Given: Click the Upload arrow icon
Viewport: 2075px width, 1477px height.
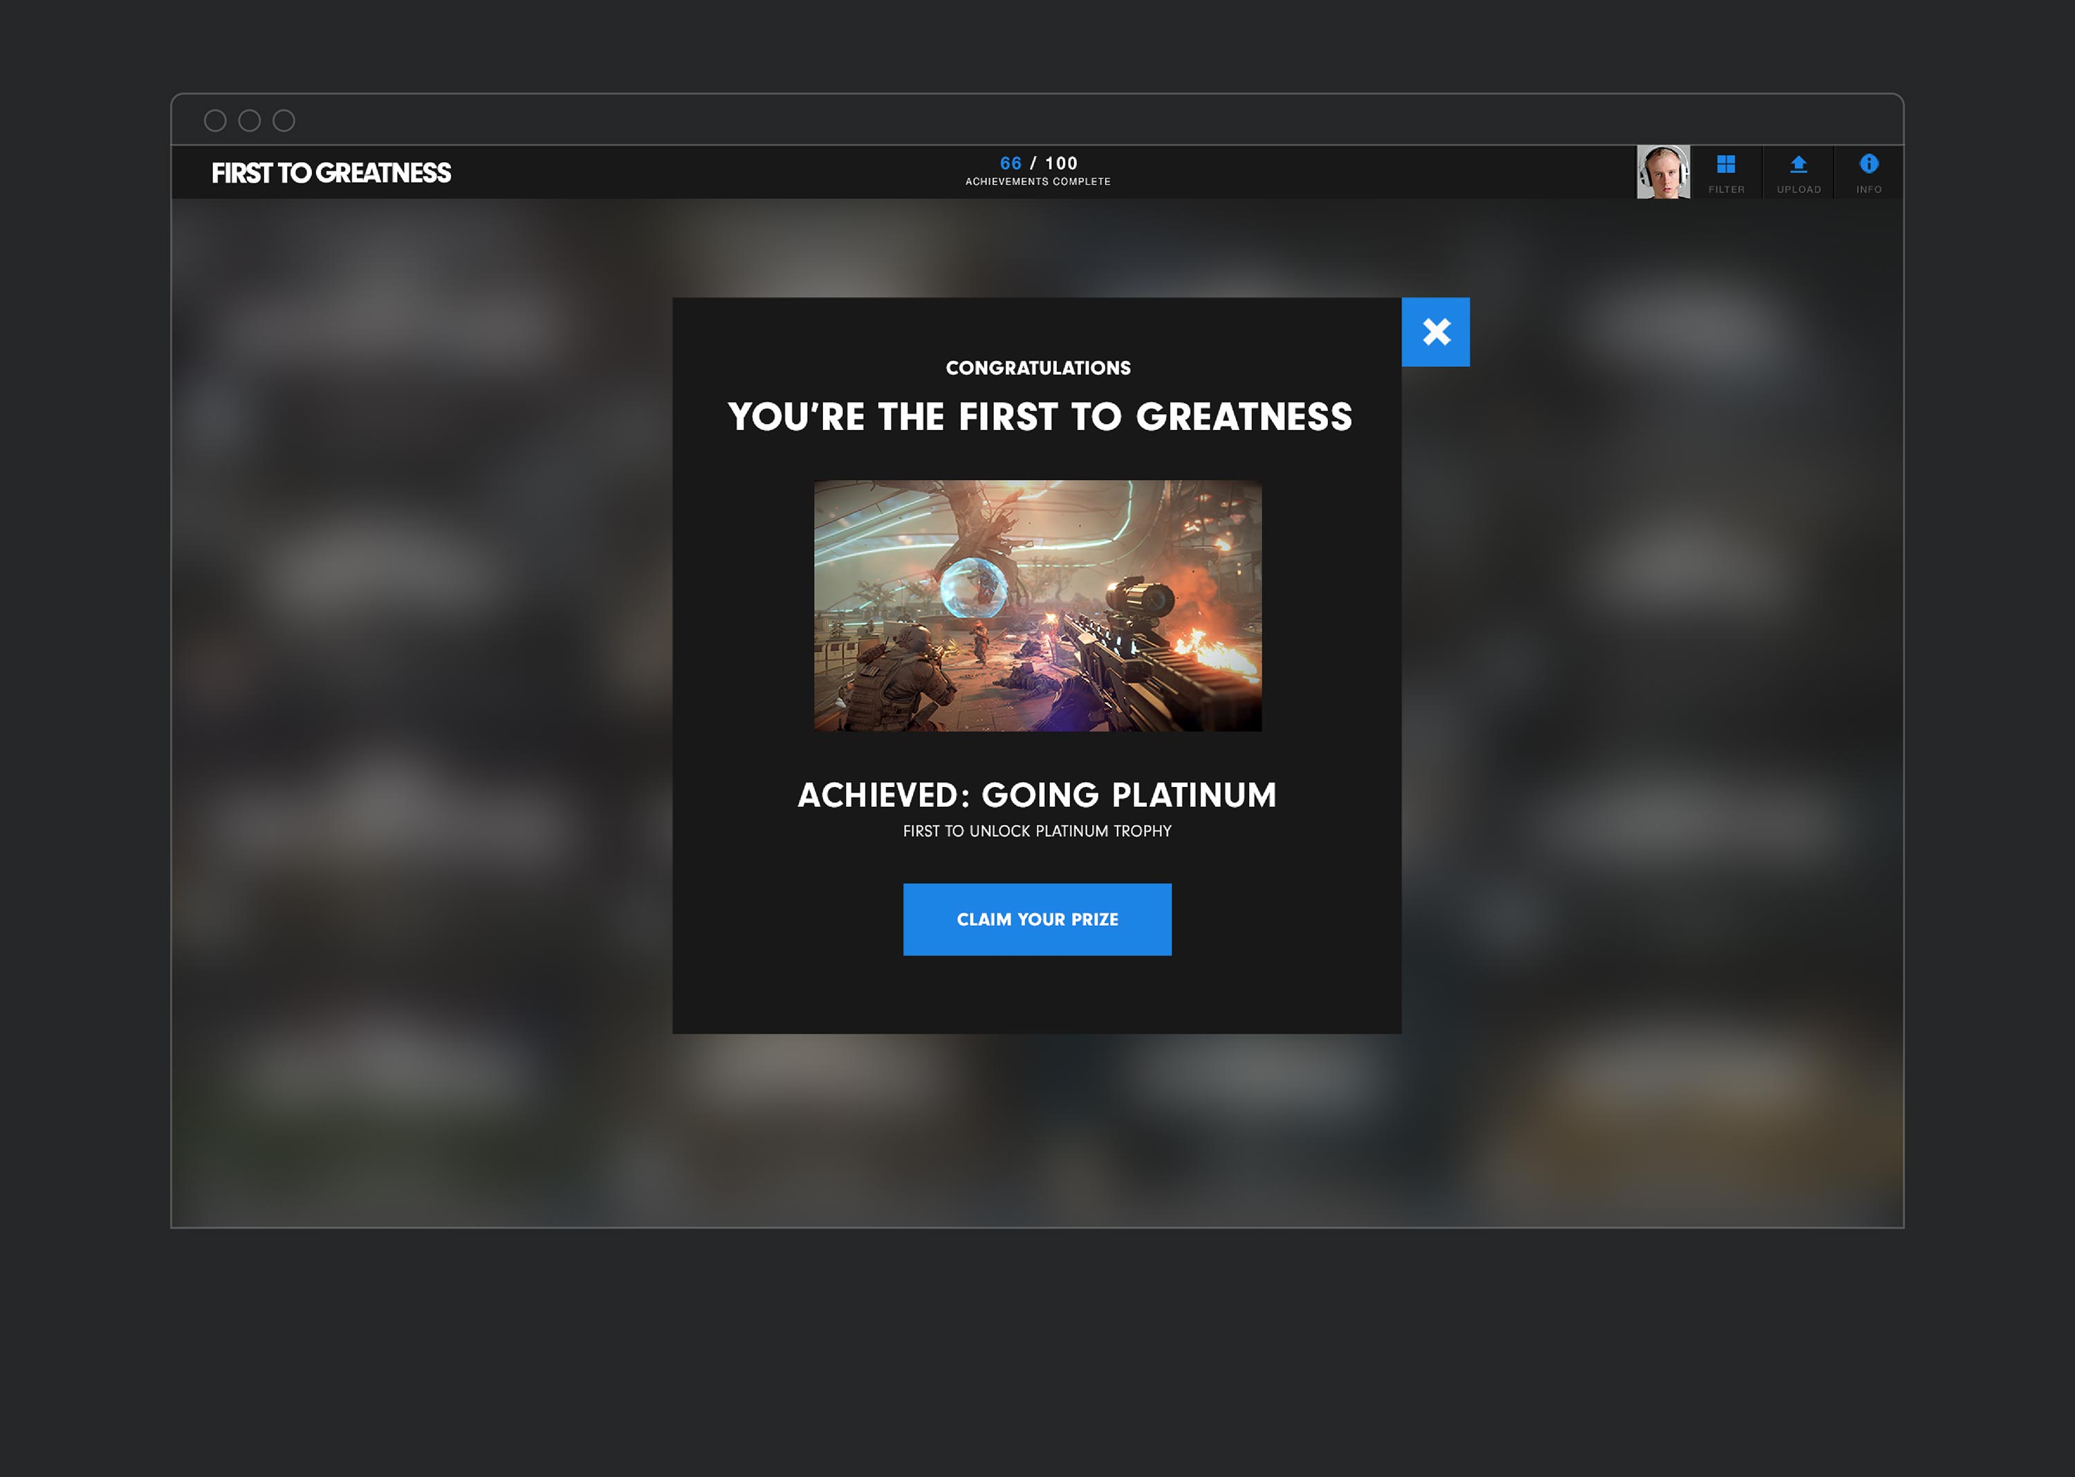Looking at the screenshot, I should point(1798,164).
